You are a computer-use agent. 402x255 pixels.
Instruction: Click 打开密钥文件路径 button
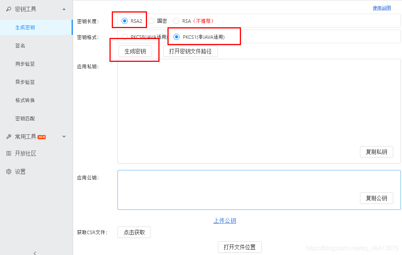191,51
